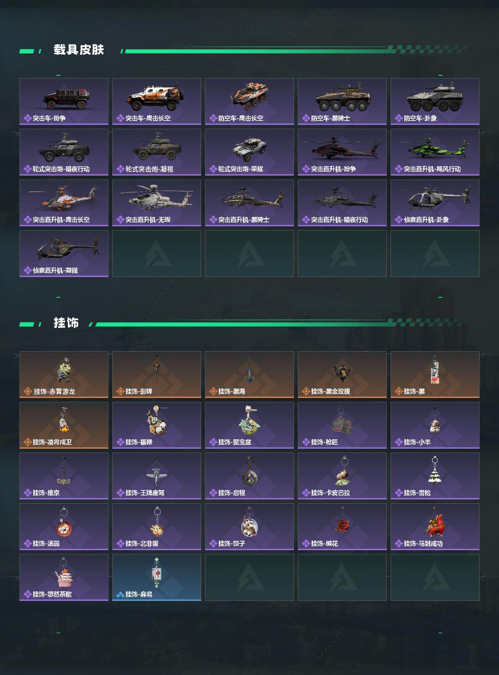
Task: Select the 挂饰-雪松 tree charm
Action: click(x=435, y=476)
